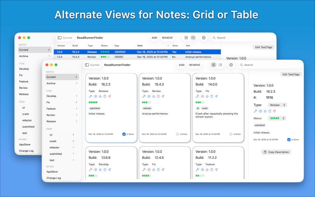Toggle Is Done on the 14.0.0 crash card
The width and height of the screenshot is (315, 197).
(x=231, y=134)
